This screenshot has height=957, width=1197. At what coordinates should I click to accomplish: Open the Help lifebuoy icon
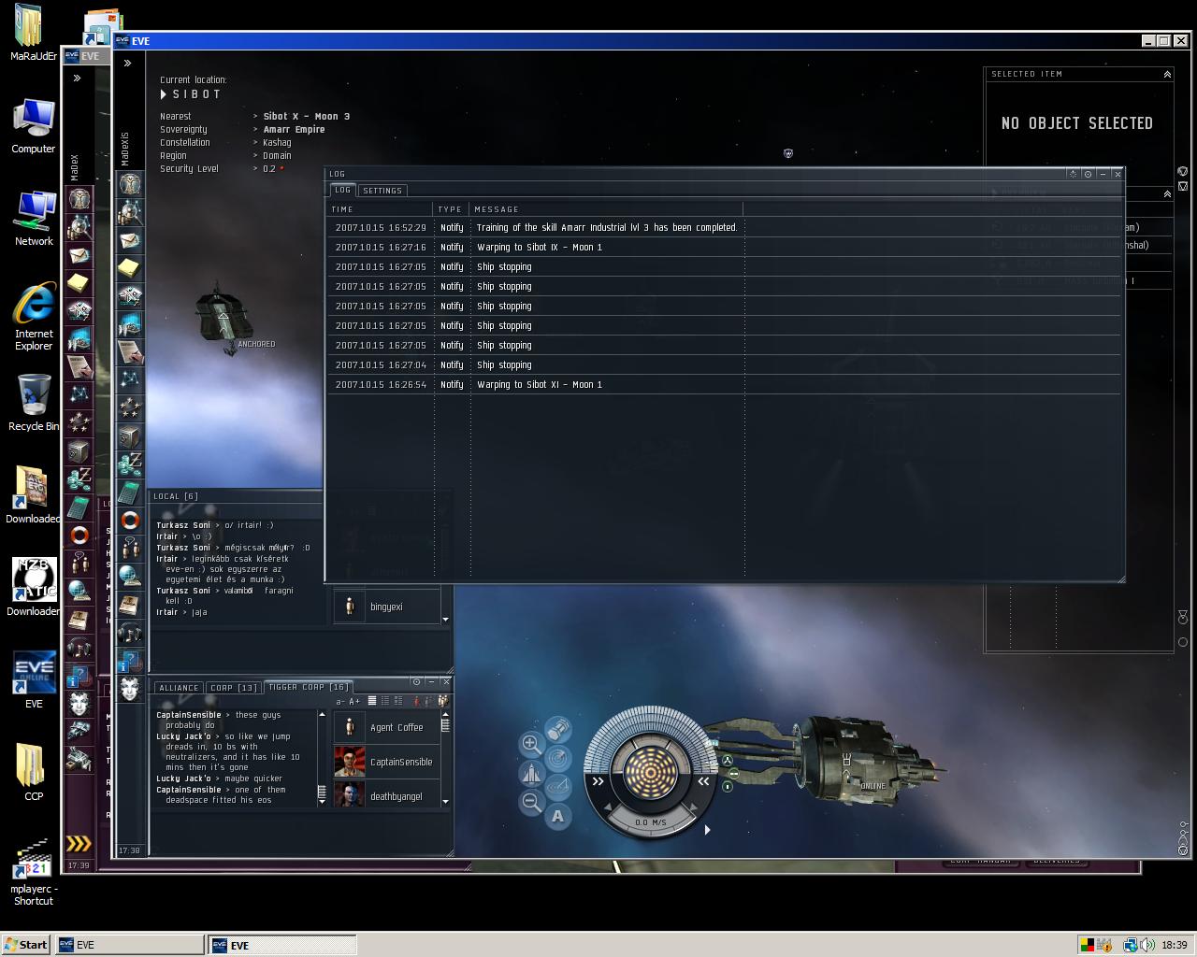pyautogui.click(x=130, y=520)
